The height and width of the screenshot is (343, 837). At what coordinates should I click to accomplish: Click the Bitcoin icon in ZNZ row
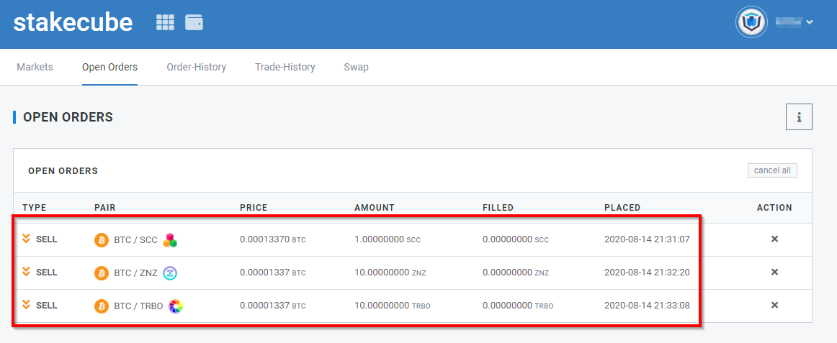[x=102, y=273]
